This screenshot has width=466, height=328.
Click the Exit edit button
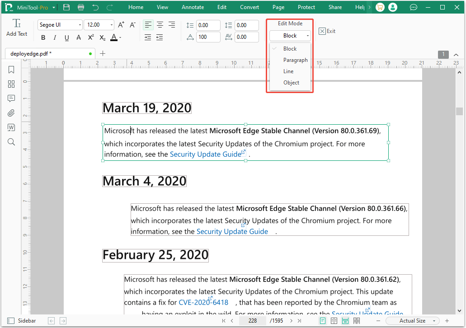[327, 31]
